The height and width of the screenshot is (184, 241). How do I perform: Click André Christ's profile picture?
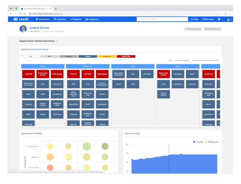tap(23, 29)
